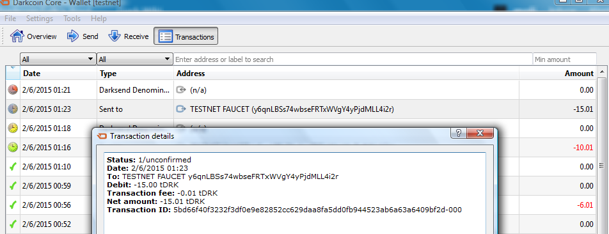Open the Send page
Screen dimensions: 609x234
tap(83, 36)
